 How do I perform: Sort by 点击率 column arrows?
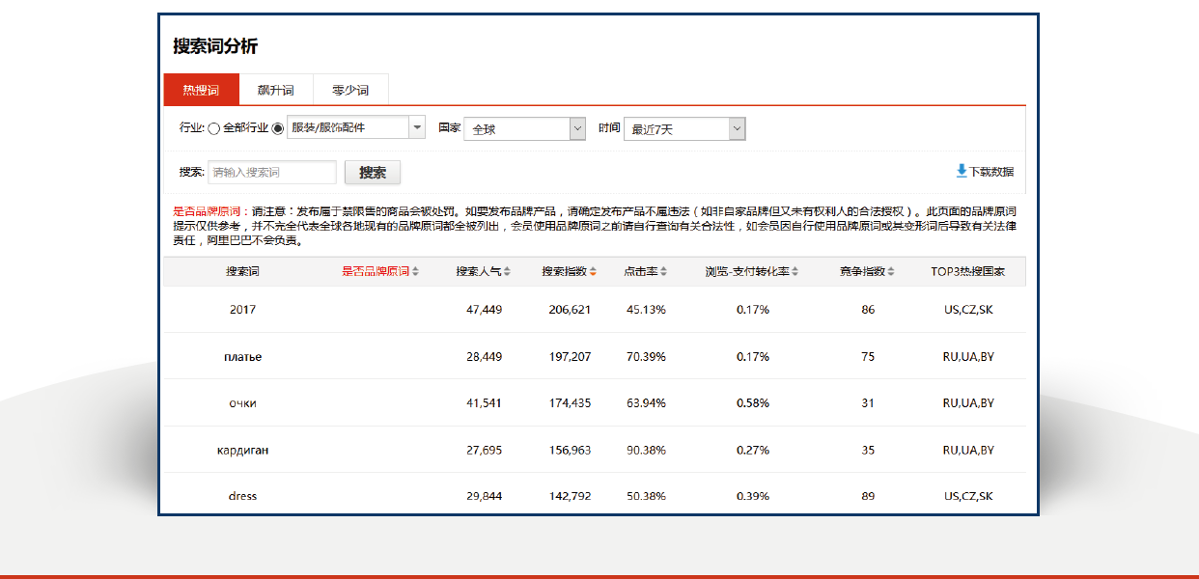(664, 272)
